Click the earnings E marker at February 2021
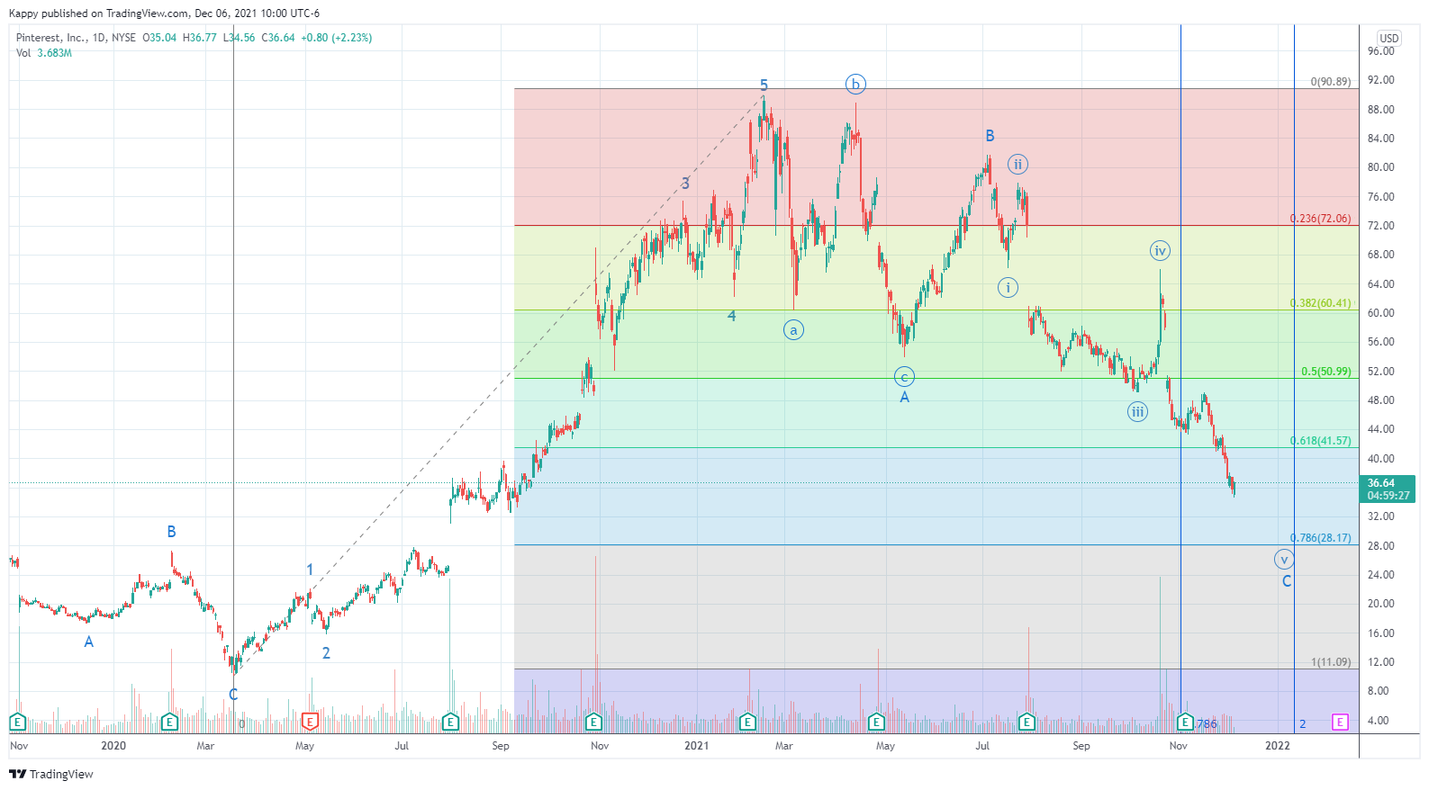 click(x=747, y=722)
